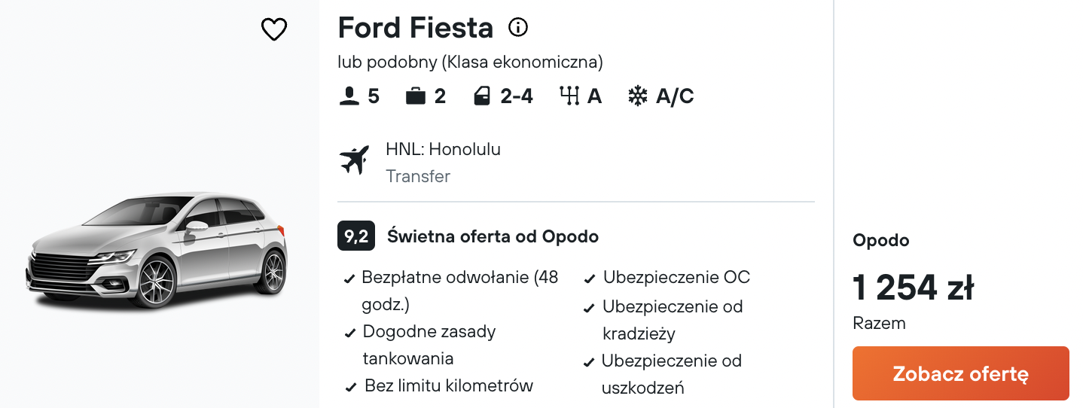This screenshot has height=408, width=1083.
Task: Click the passenger seats icon
Action: click(x=349, y=96)
